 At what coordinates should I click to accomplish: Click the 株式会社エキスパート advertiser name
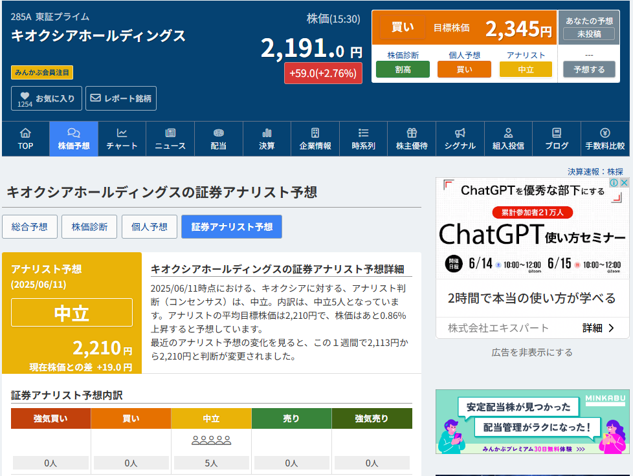(498, 328)
